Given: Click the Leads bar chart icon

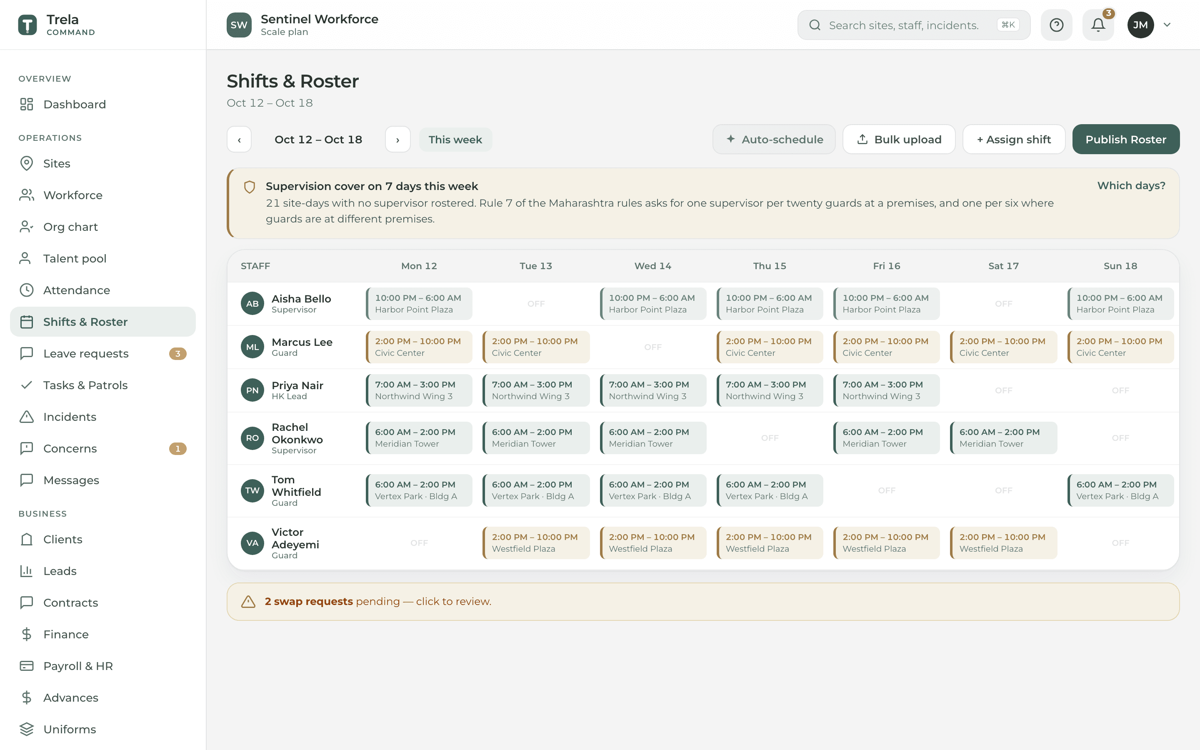Looking at the screenshot, I should click(26, 571).
